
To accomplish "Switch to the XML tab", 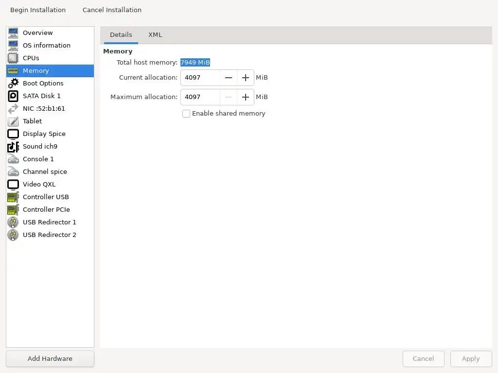I will 155,35.
